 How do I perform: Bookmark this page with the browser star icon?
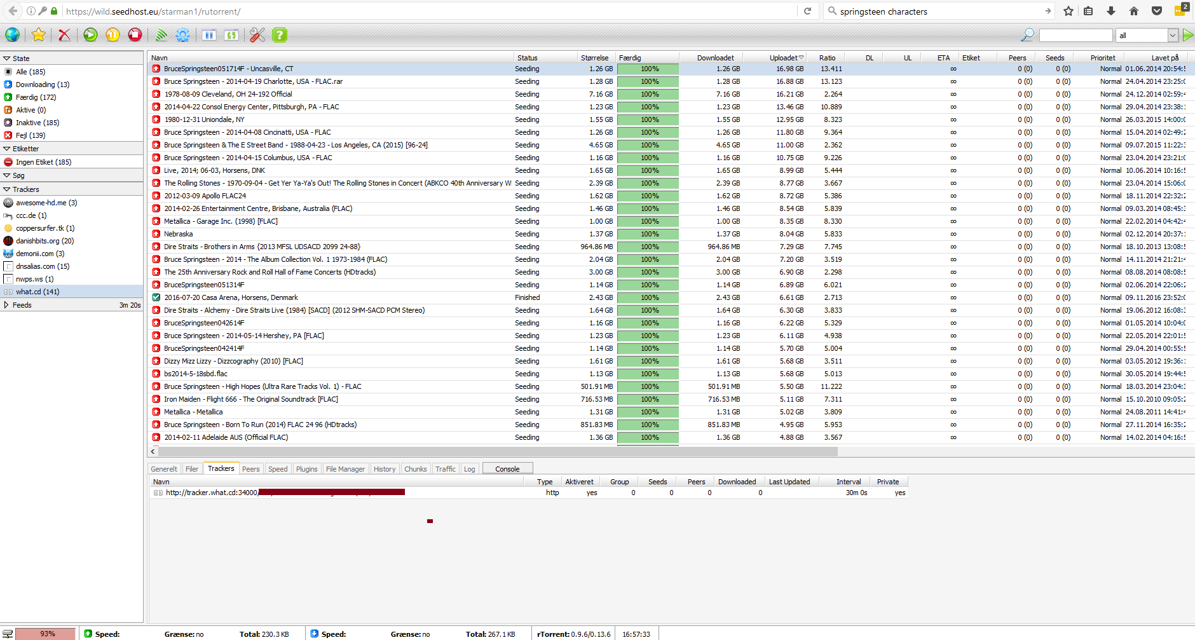[x=1069, y=11]
